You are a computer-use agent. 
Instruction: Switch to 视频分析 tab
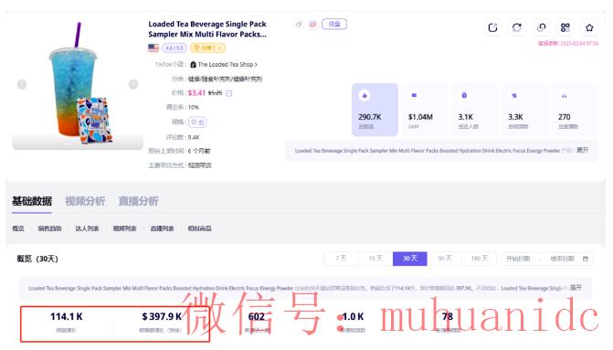85,201
